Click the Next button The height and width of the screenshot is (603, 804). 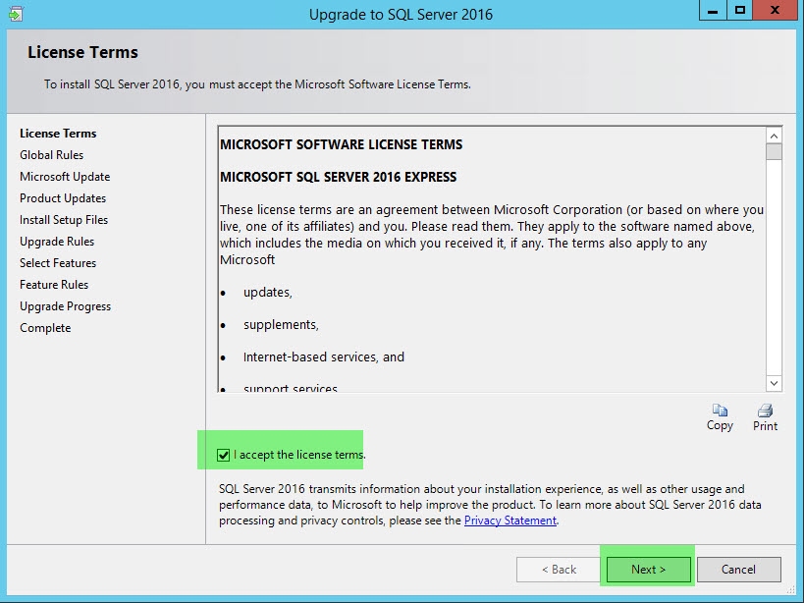(x=648, y=570)
